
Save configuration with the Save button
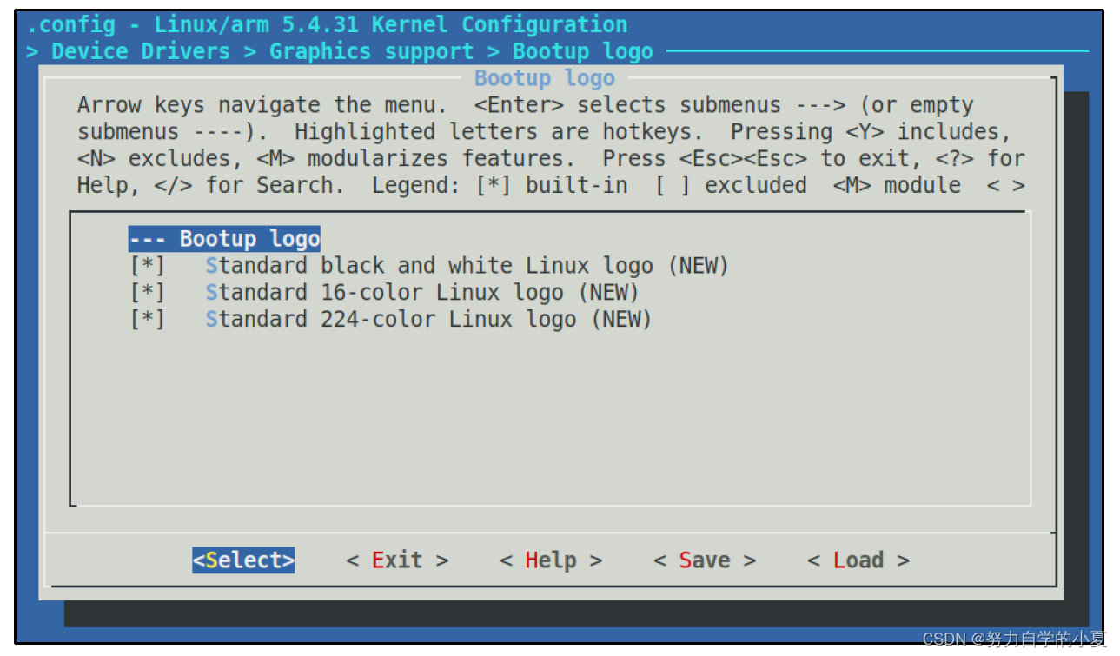pos(705,560)
